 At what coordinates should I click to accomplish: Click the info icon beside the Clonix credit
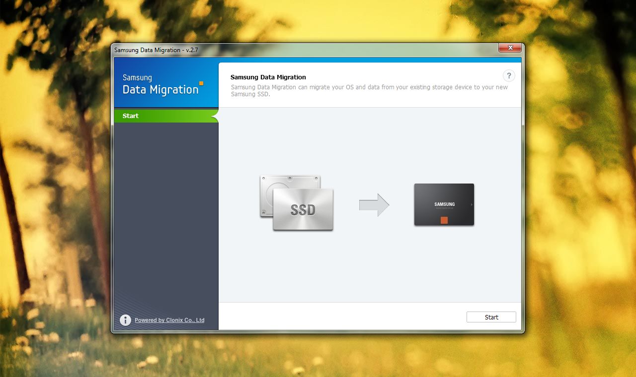[x=125, y=320]
